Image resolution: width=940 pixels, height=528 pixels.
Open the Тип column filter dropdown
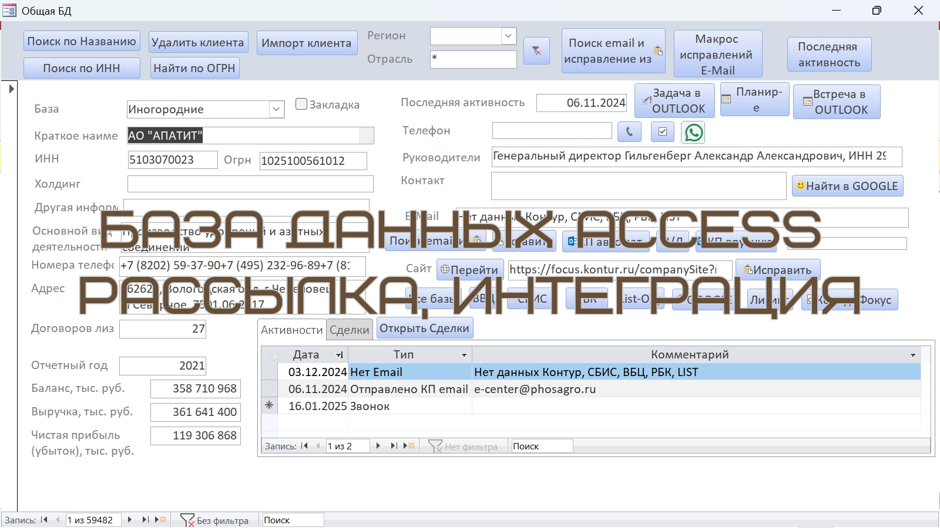(x=464, y=355)
